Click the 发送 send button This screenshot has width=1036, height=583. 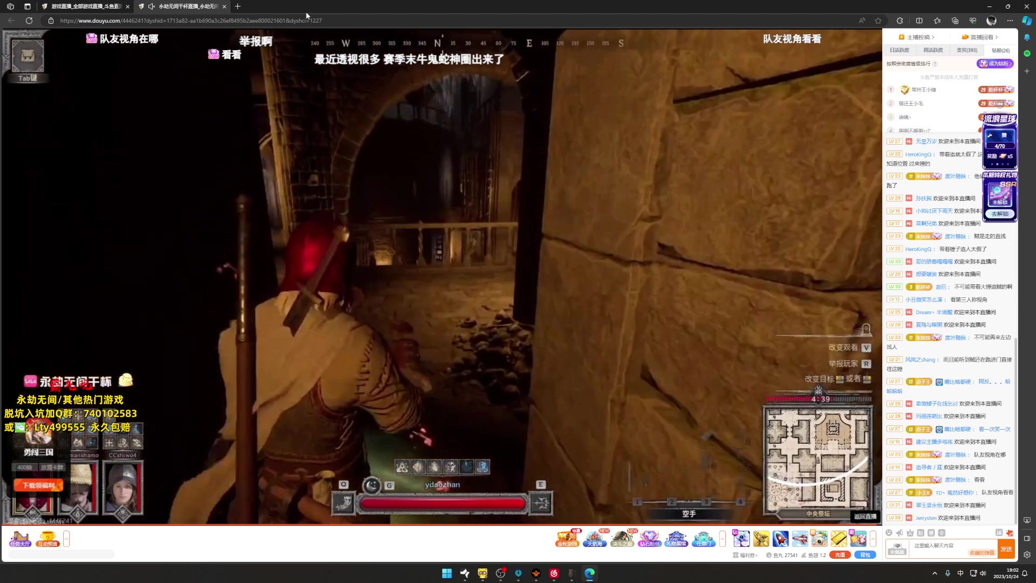point(1006,549)
